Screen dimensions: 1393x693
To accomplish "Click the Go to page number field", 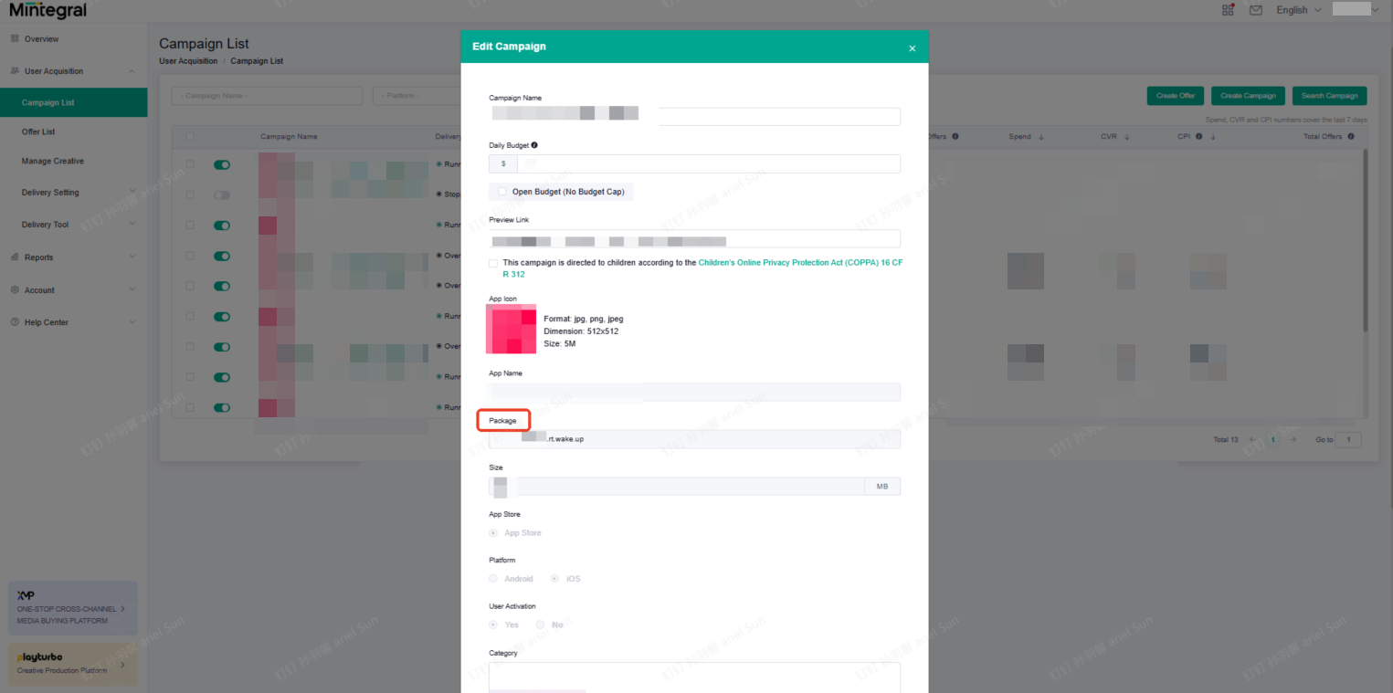I will coord(1349,439).
